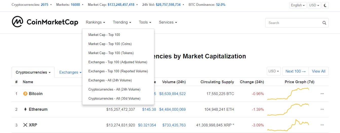Click Cryptocurrencies count 2075
340x133 pixels.
(x=44, y=5)
